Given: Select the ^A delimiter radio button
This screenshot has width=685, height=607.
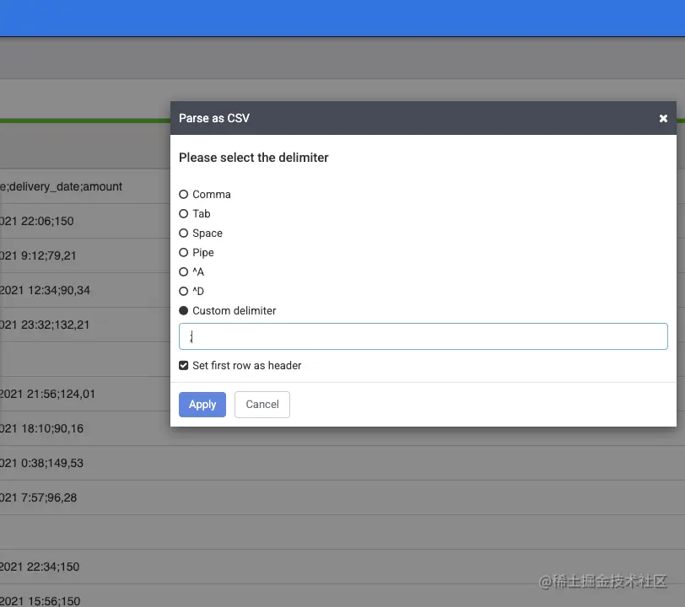Looking at the screenshot, I should click(184, 271).
